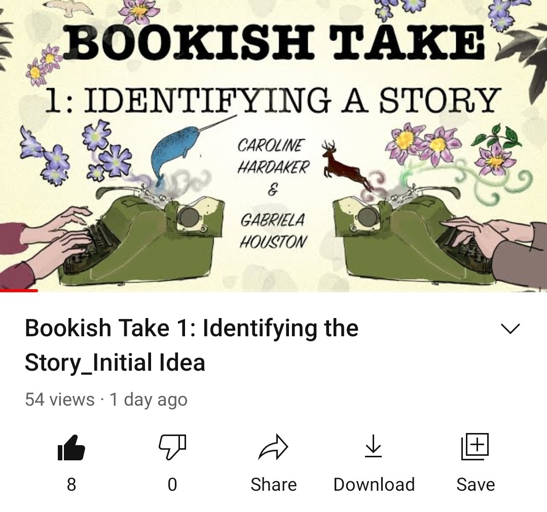Tap the 54 views metadata text

[60, 400]
